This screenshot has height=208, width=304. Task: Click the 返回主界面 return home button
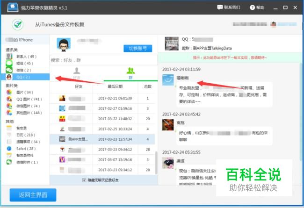tap(33, 195)
